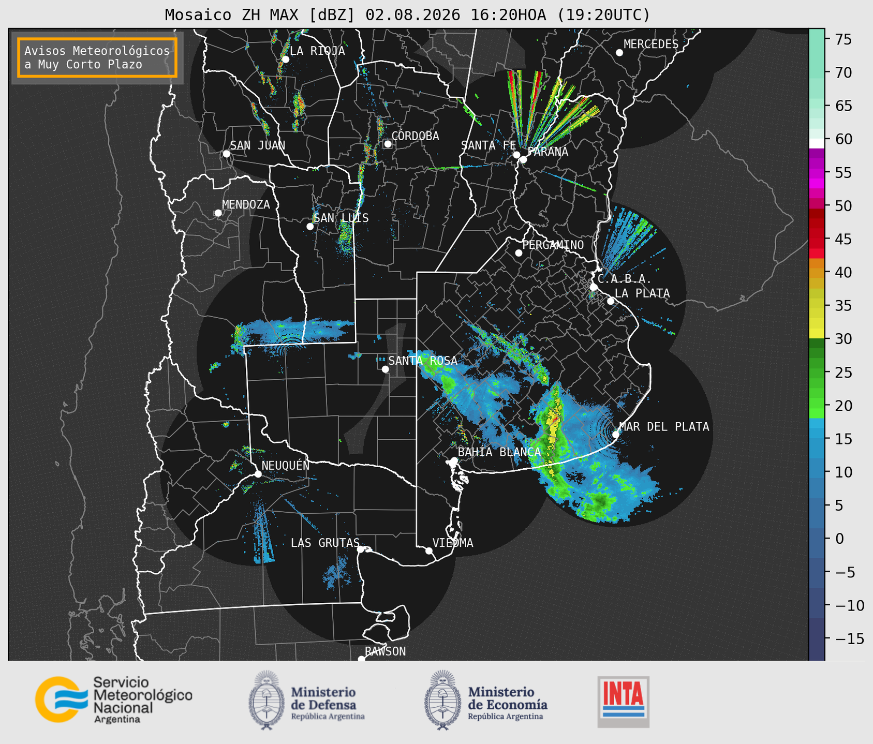Click the Viedma city marker
Viewport: 873px width, 744px height.
pos(428,550)
